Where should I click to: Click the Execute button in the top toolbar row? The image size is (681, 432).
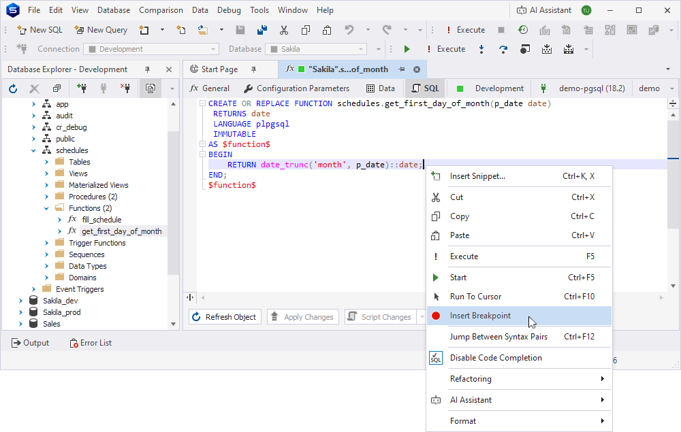click(x=465, y=30)
